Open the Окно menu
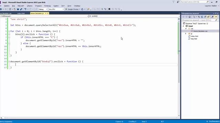Screen dimensions: 220x123 click(x=69, y=6)
